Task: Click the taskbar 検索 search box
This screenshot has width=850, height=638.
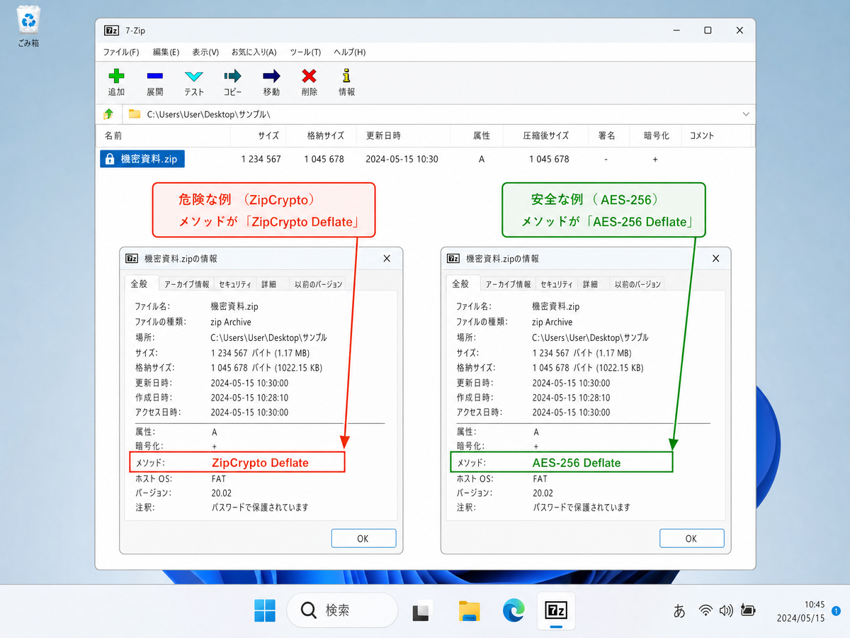Action: [342, 610]
